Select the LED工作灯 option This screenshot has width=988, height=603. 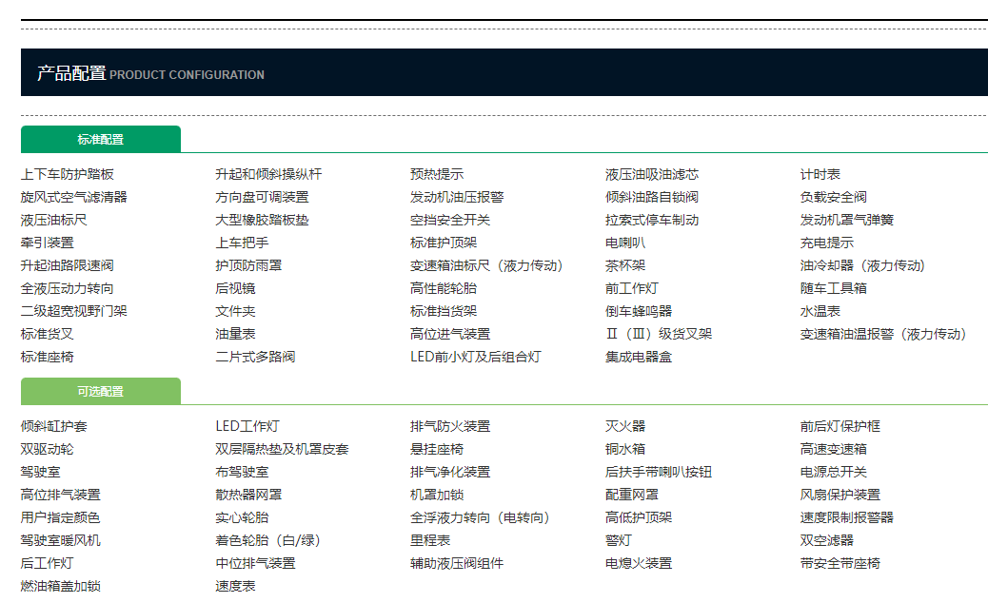click(x=247, y=426)
